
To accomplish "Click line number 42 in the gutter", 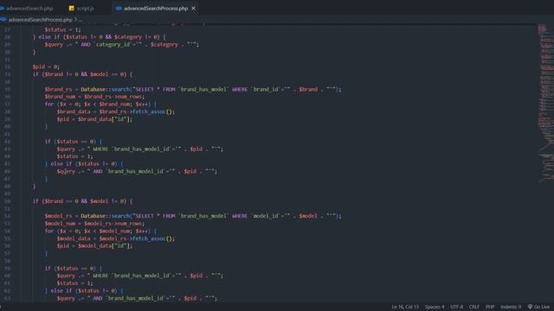I will point(8,142).
